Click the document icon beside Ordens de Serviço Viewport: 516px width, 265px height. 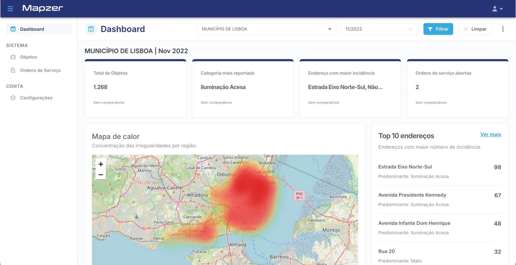tap(13, 70)
